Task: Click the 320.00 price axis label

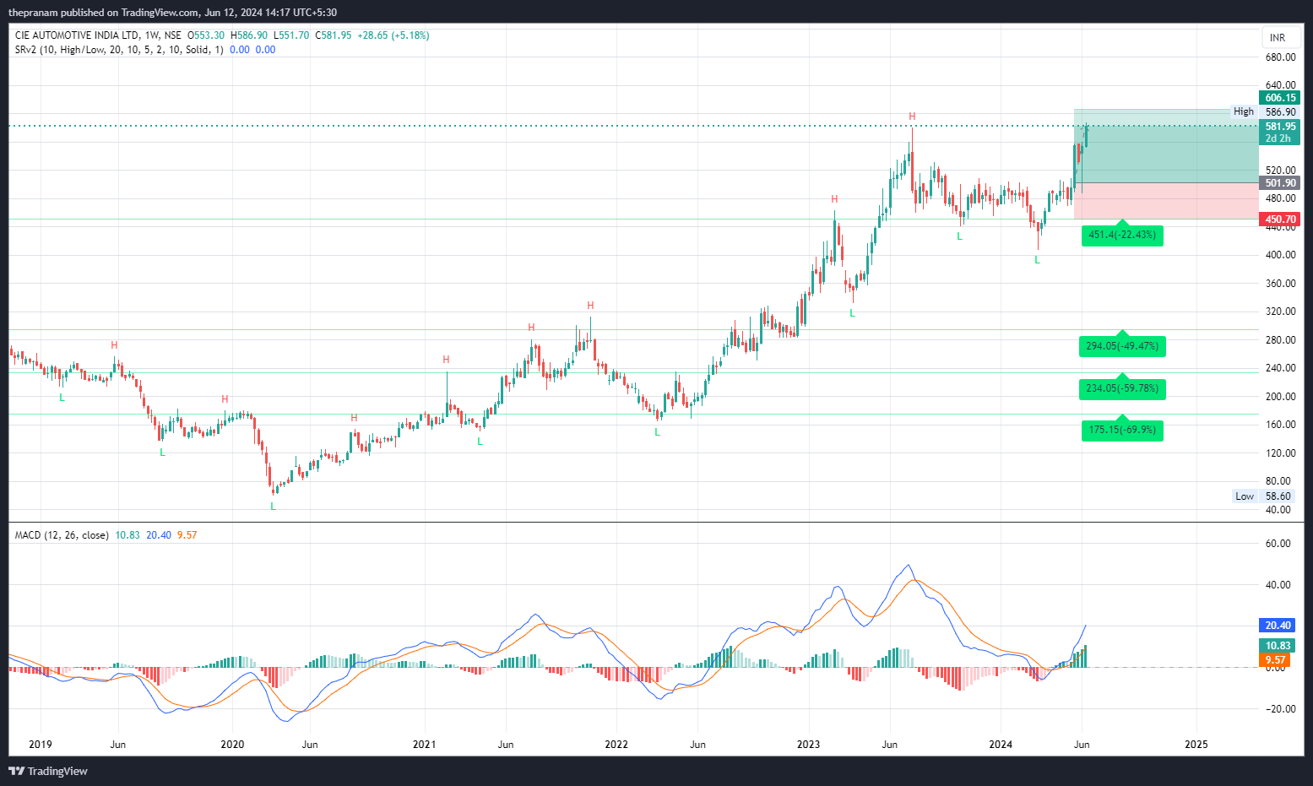Action: [x=1280, y=312]
